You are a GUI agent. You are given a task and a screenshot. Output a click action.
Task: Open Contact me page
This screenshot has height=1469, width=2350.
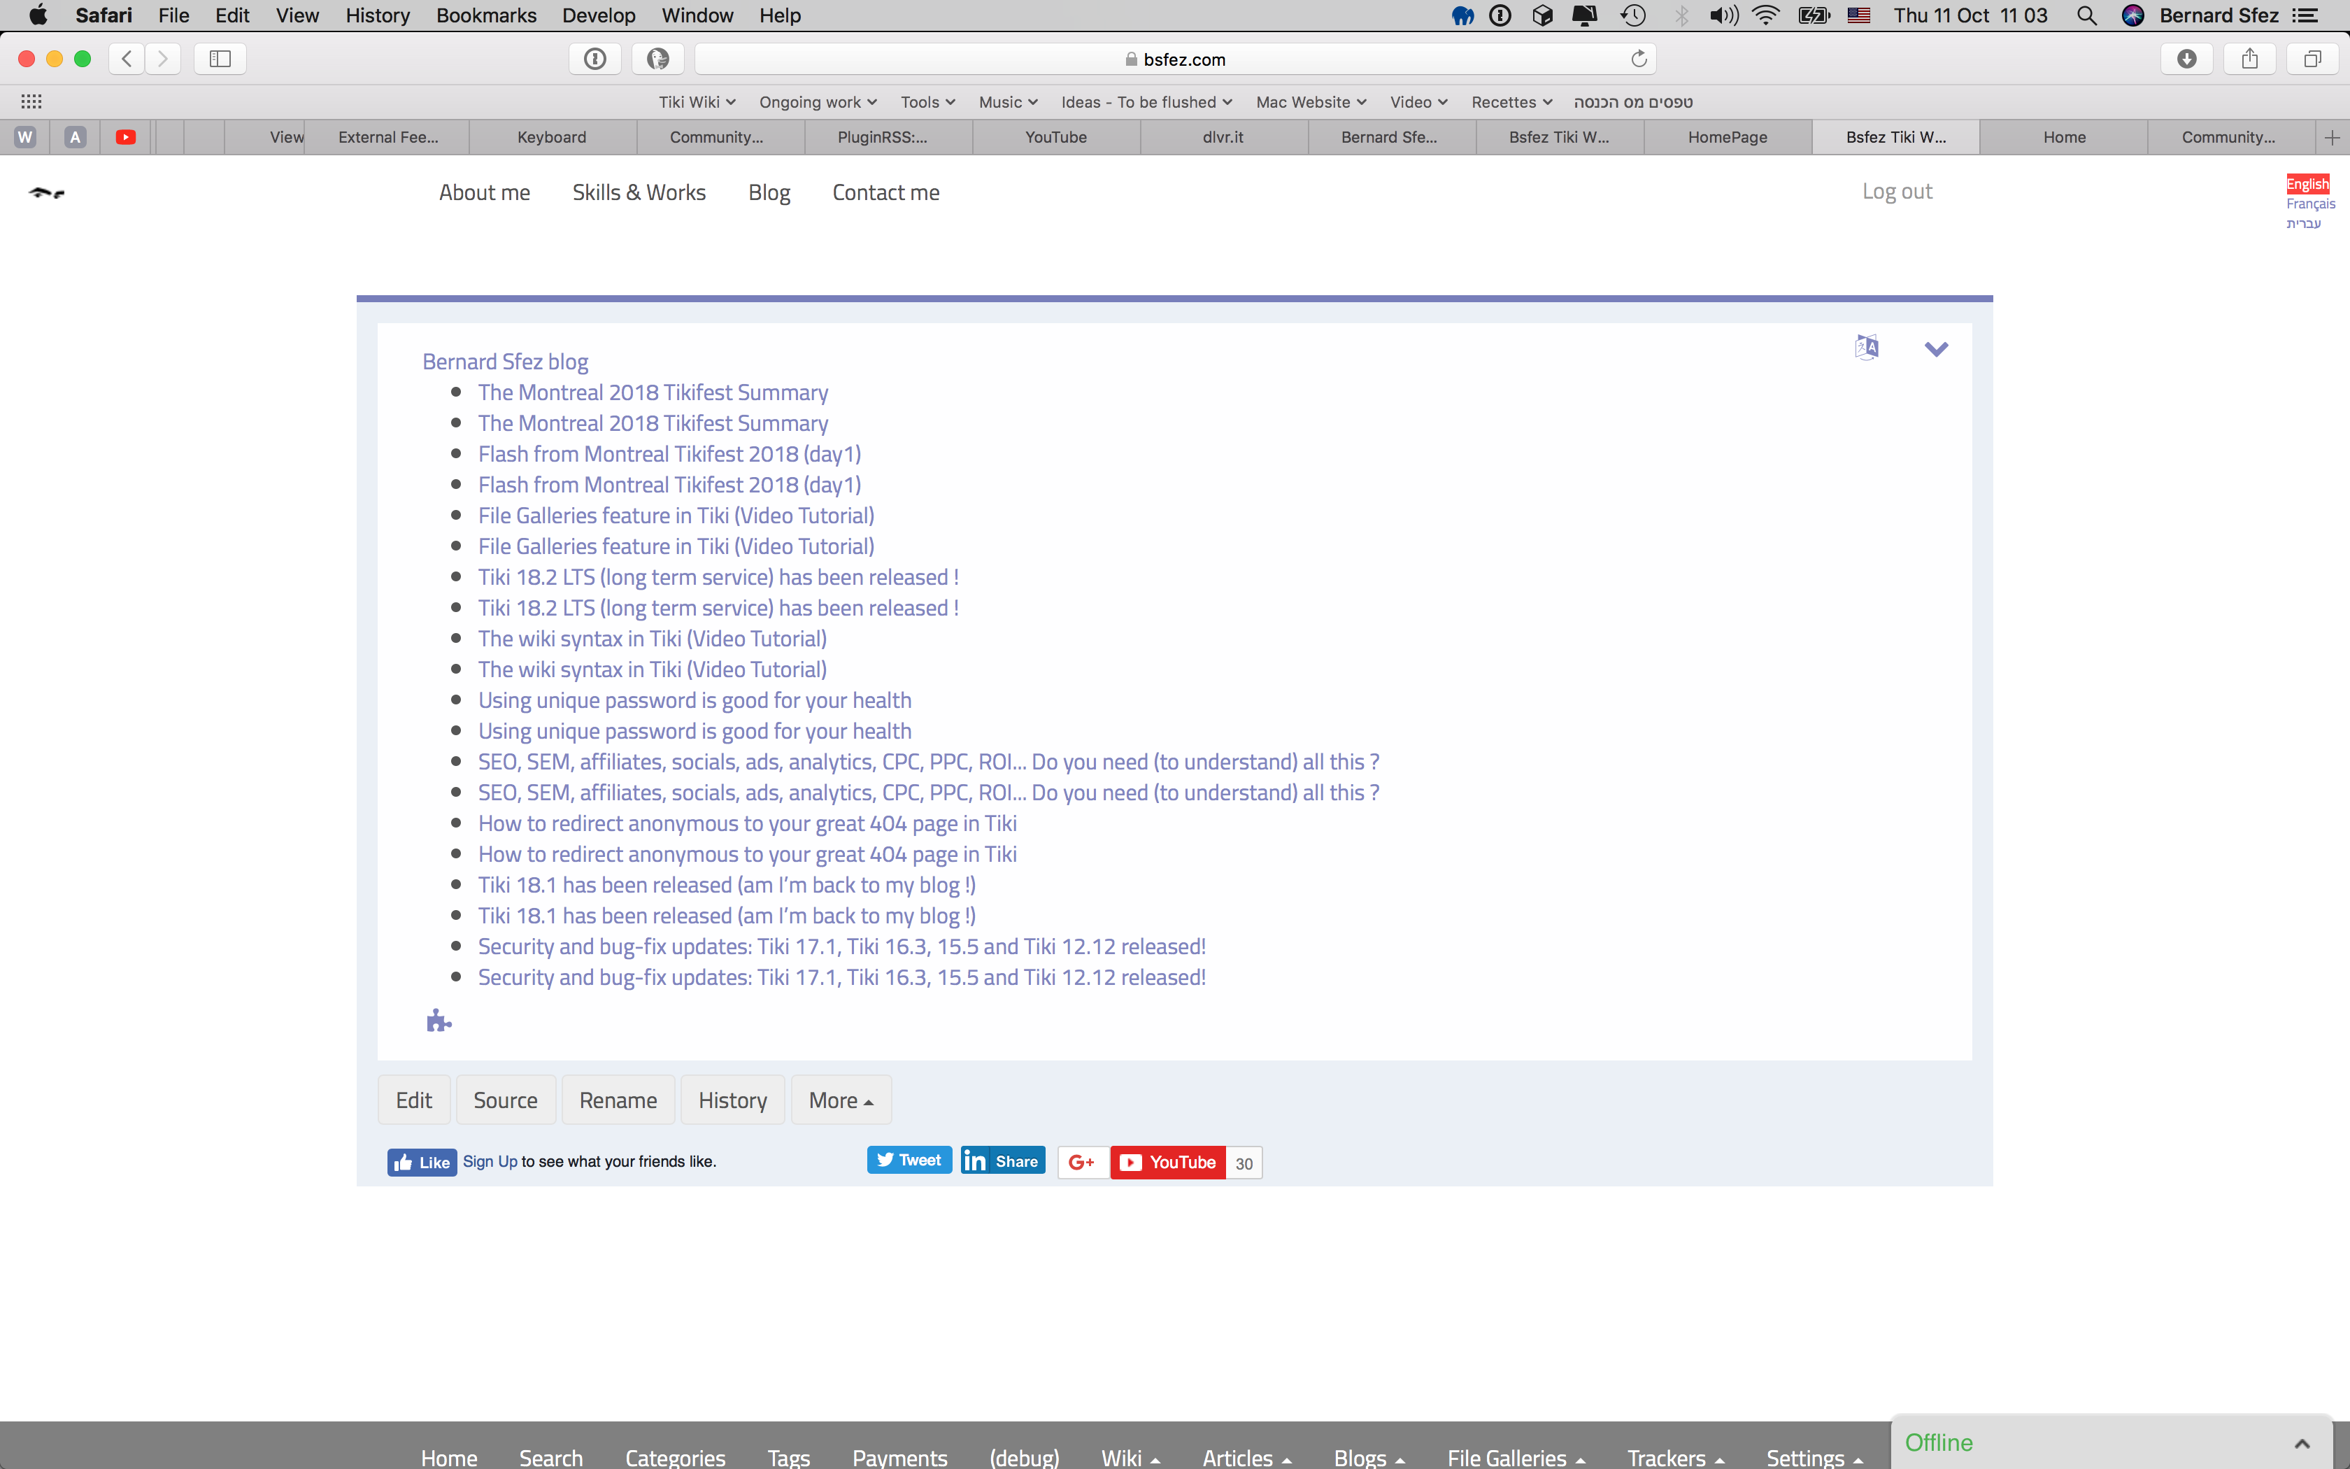(885, 192)
